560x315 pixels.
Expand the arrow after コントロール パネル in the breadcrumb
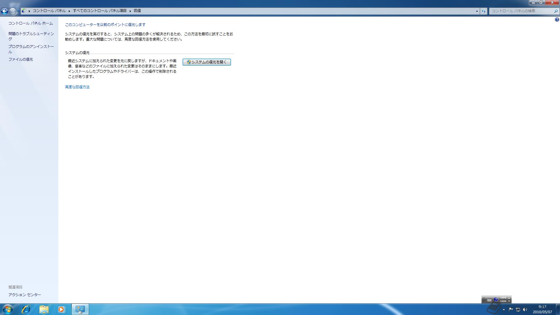tap(69, 11)
